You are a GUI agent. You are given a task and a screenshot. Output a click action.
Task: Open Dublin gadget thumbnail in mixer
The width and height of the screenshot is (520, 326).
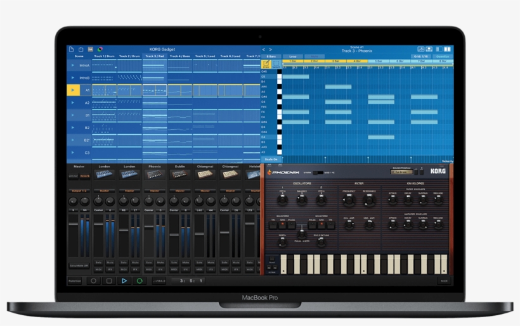tap(179, 175)
